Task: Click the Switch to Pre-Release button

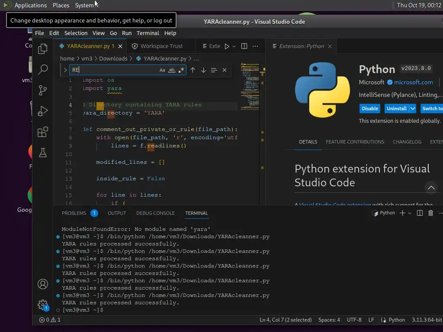Action: tap(432, 109)
